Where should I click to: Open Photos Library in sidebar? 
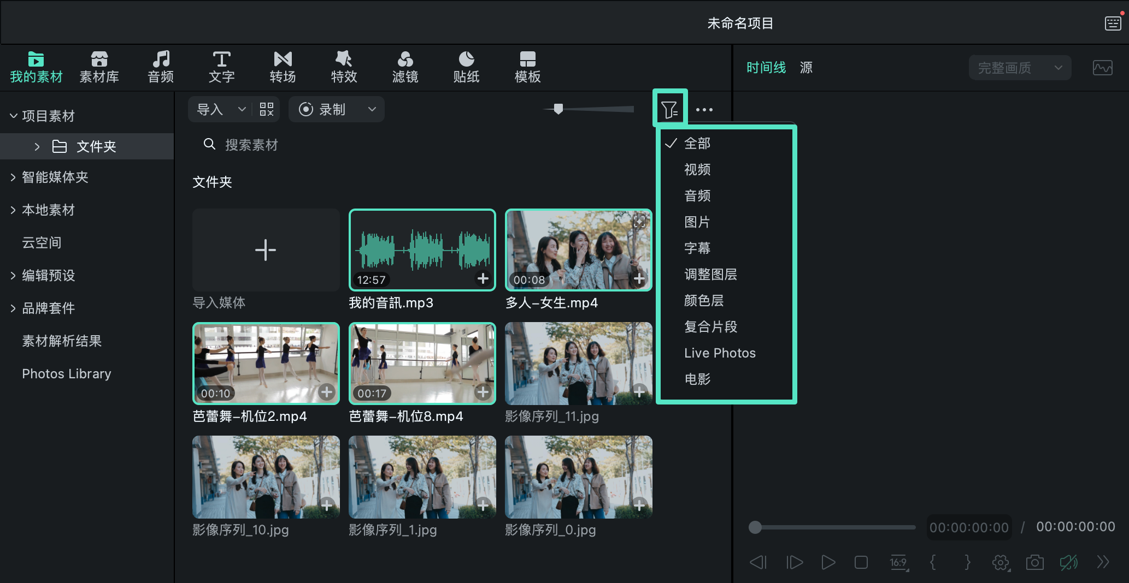point(67,374)
